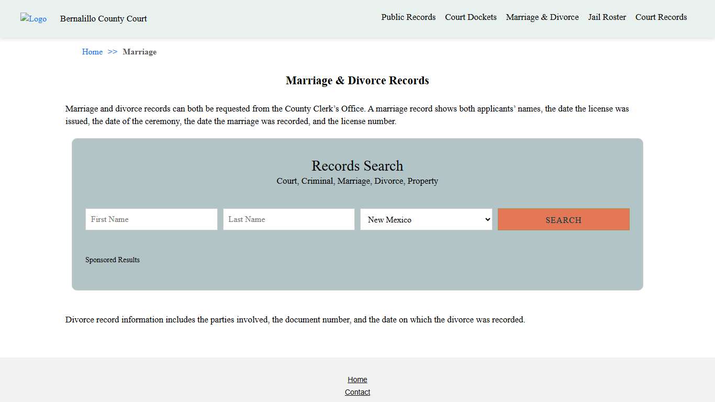This screenshot has width=715, height=402.
Task: Click the Marriage & Divorce Records page title
Action: [357, 80]
